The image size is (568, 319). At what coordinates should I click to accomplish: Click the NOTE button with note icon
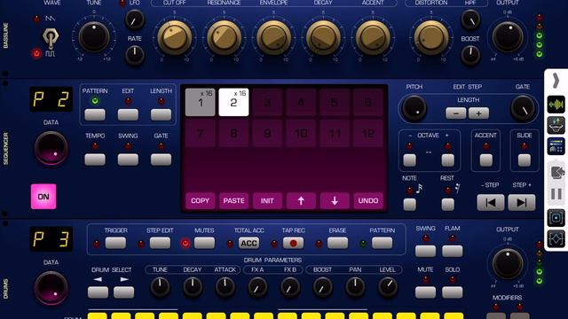[x=410, y=205]
